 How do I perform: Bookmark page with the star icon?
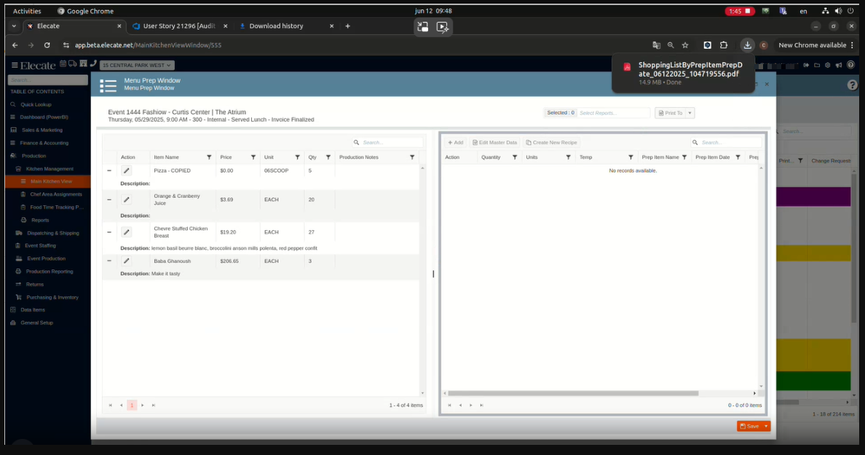click(685, 45)
